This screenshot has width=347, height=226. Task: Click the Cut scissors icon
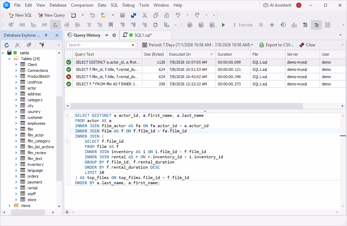(145, 15)
